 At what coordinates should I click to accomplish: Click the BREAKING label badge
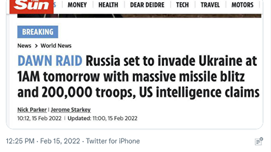38,32
